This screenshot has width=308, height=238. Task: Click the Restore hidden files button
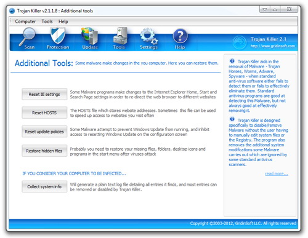click(x=44, y=151)
